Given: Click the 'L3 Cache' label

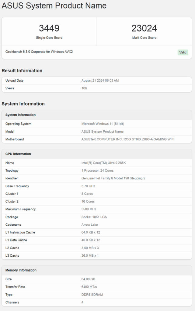Looking at the screenshot, I should pyautogui.click(x=12, y=256).
